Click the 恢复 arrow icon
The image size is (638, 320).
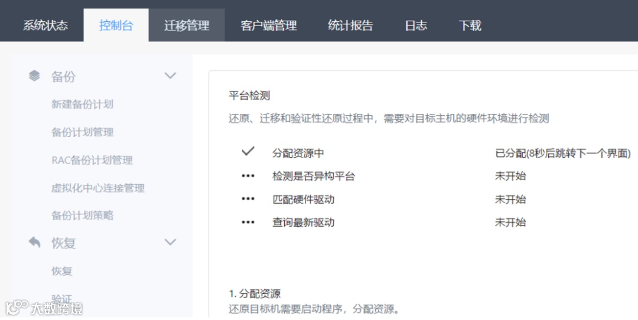coord(35,242)
